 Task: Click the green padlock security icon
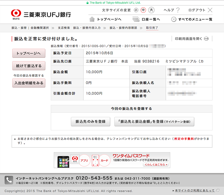tap(87, 3)
